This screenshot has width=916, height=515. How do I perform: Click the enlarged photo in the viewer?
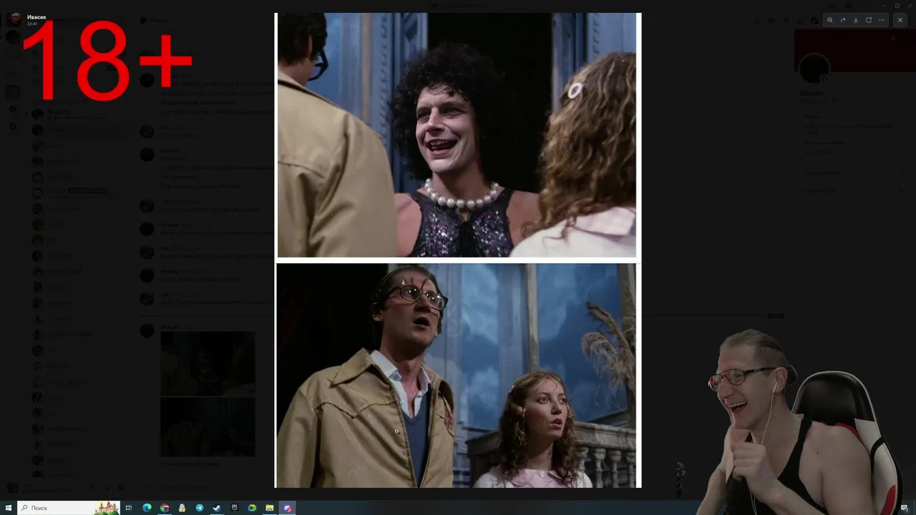(x=458, y=250)
